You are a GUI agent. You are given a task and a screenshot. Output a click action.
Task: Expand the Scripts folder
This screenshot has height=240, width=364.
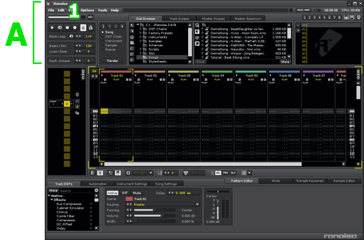[141, 49]
